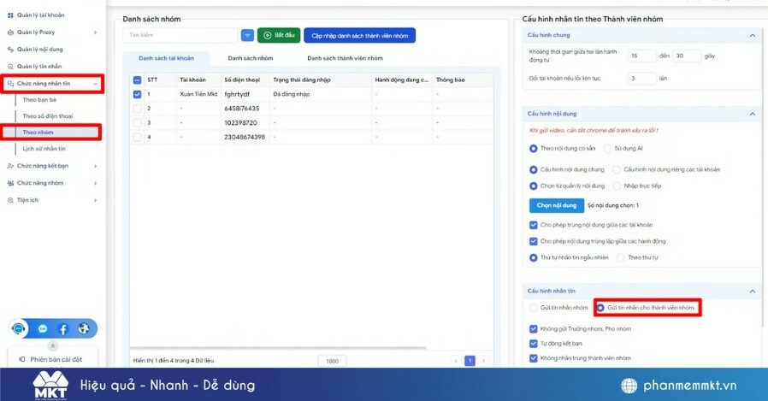
Task: Select Chọn từ quản lý nội dung radio
Action: pyautogui.click(x=534, y=186)
